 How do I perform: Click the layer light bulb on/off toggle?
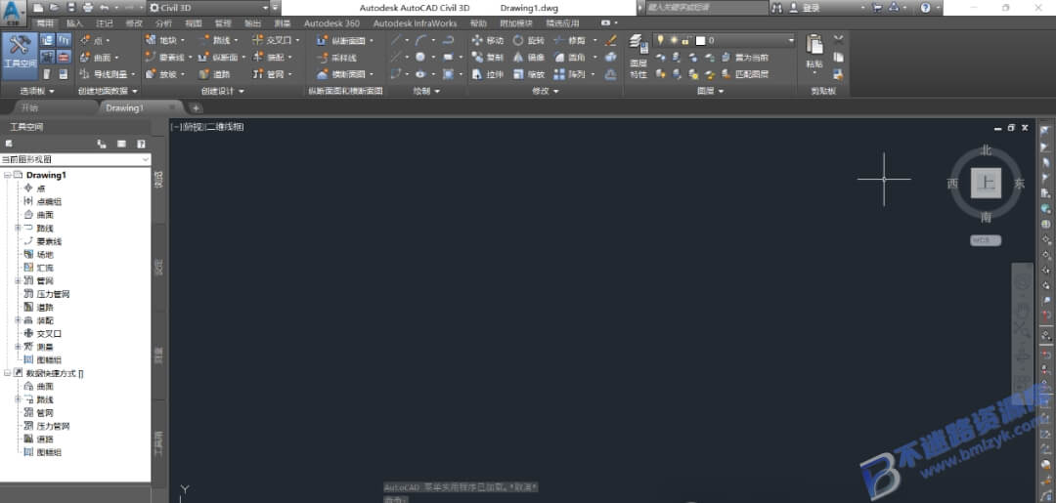661,40
